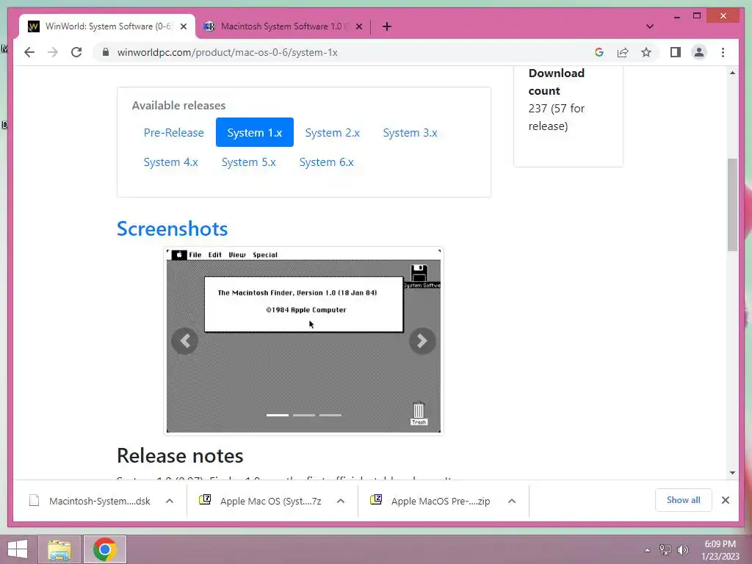This screenshot has width=752, height=564.
Task: Select the System 2.x release
Action: coord(333,132)
